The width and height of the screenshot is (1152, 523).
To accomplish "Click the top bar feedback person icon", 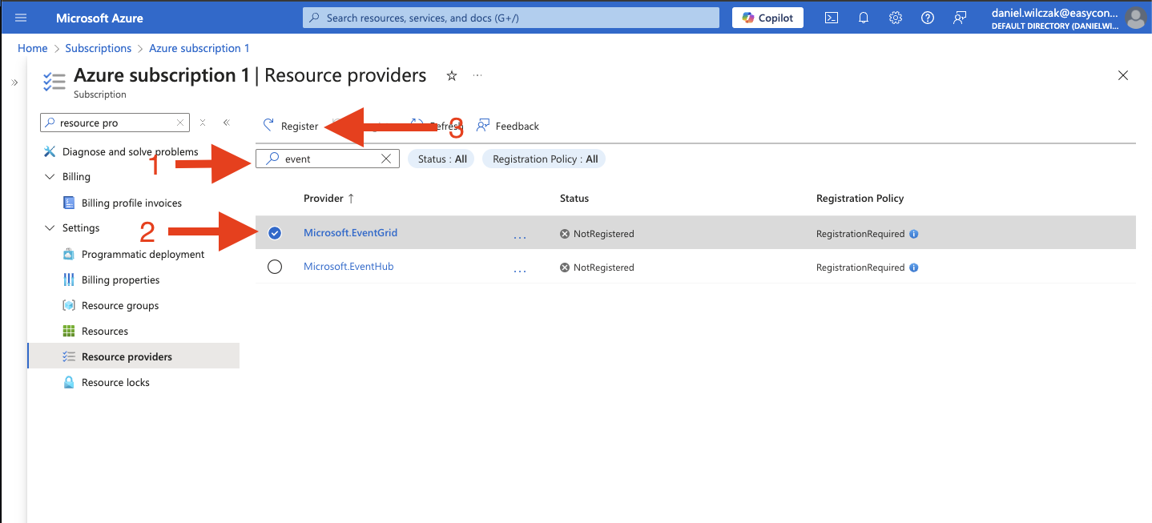I will pos(960,18).
